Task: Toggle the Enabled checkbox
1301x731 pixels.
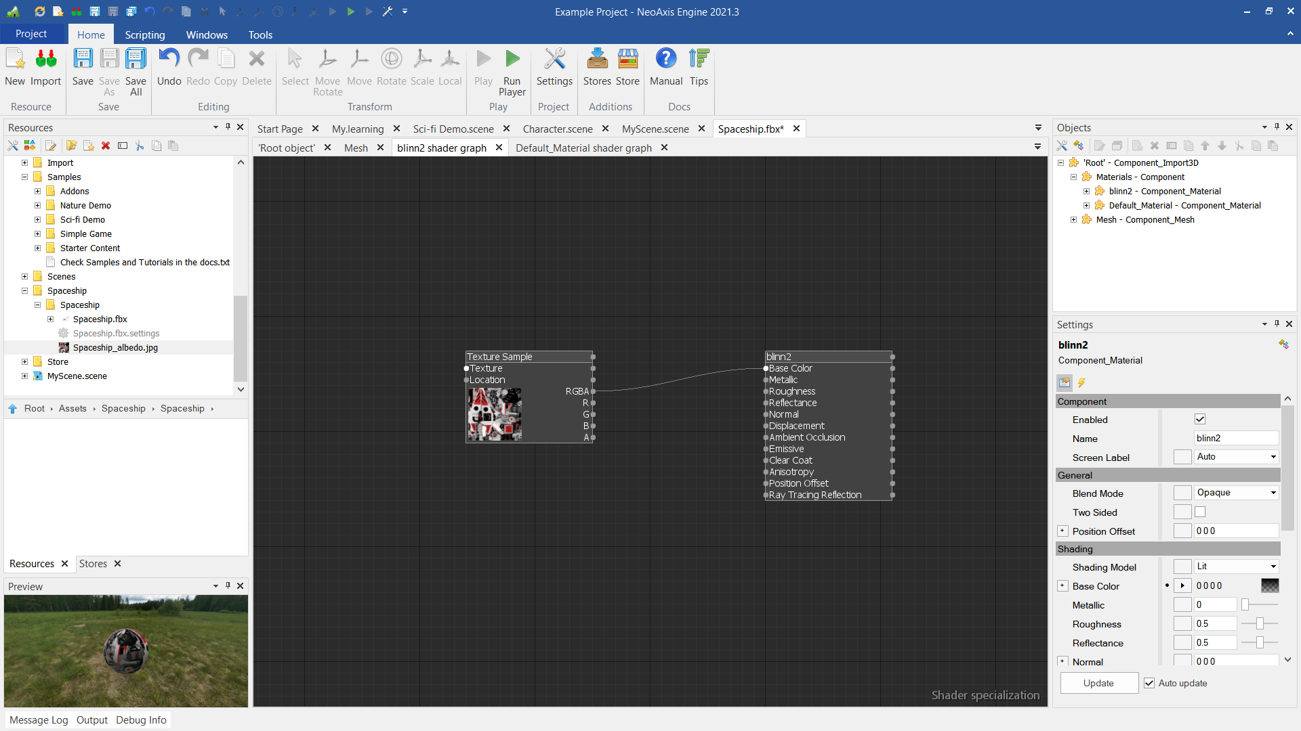Action: click(1200, 420)
